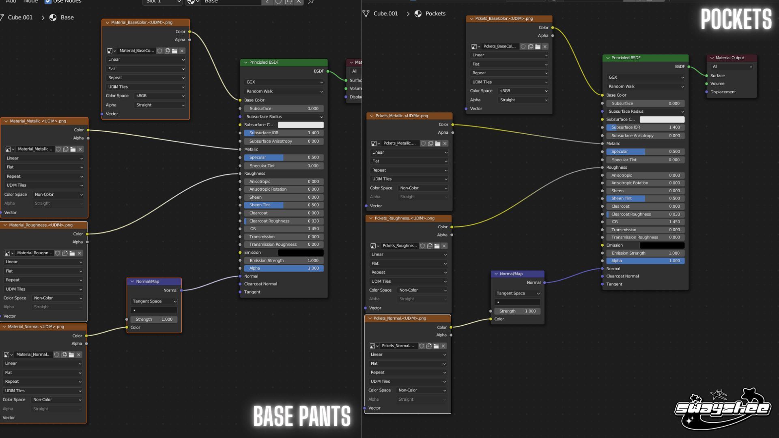The image size is (779, 438).
Task: Click Cube.001 in the Pockets breadcrumb
Action: pyautogui.click(x=385, y=13)
